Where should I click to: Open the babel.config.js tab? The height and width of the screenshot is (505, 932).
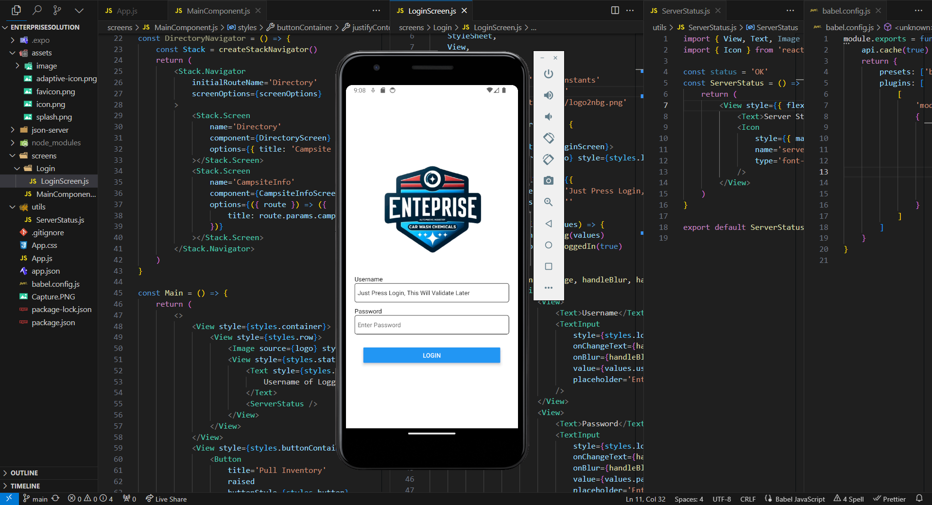(847, 10)
